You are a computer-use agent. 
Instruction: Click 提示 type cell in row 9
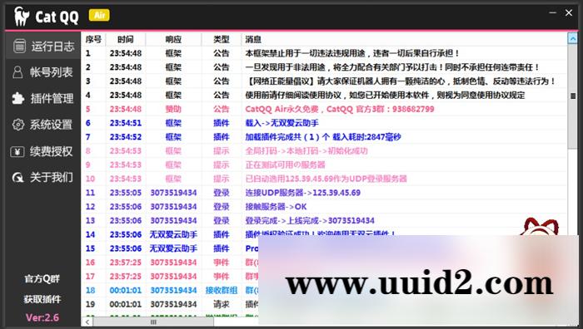222,164
